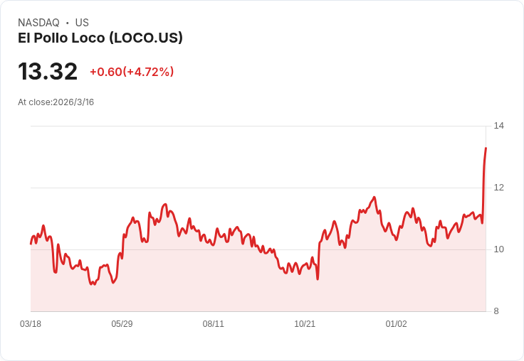Click the 8 y-axis label
Viewport: 524px width, 361px height.
[496, 311]
